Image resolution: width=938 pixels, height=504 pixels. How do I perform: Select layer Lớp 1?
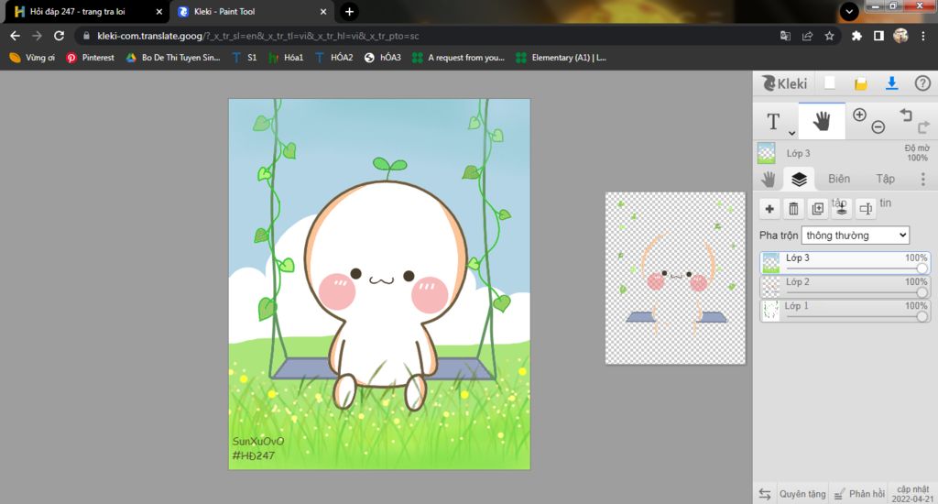tap(845, 311)
